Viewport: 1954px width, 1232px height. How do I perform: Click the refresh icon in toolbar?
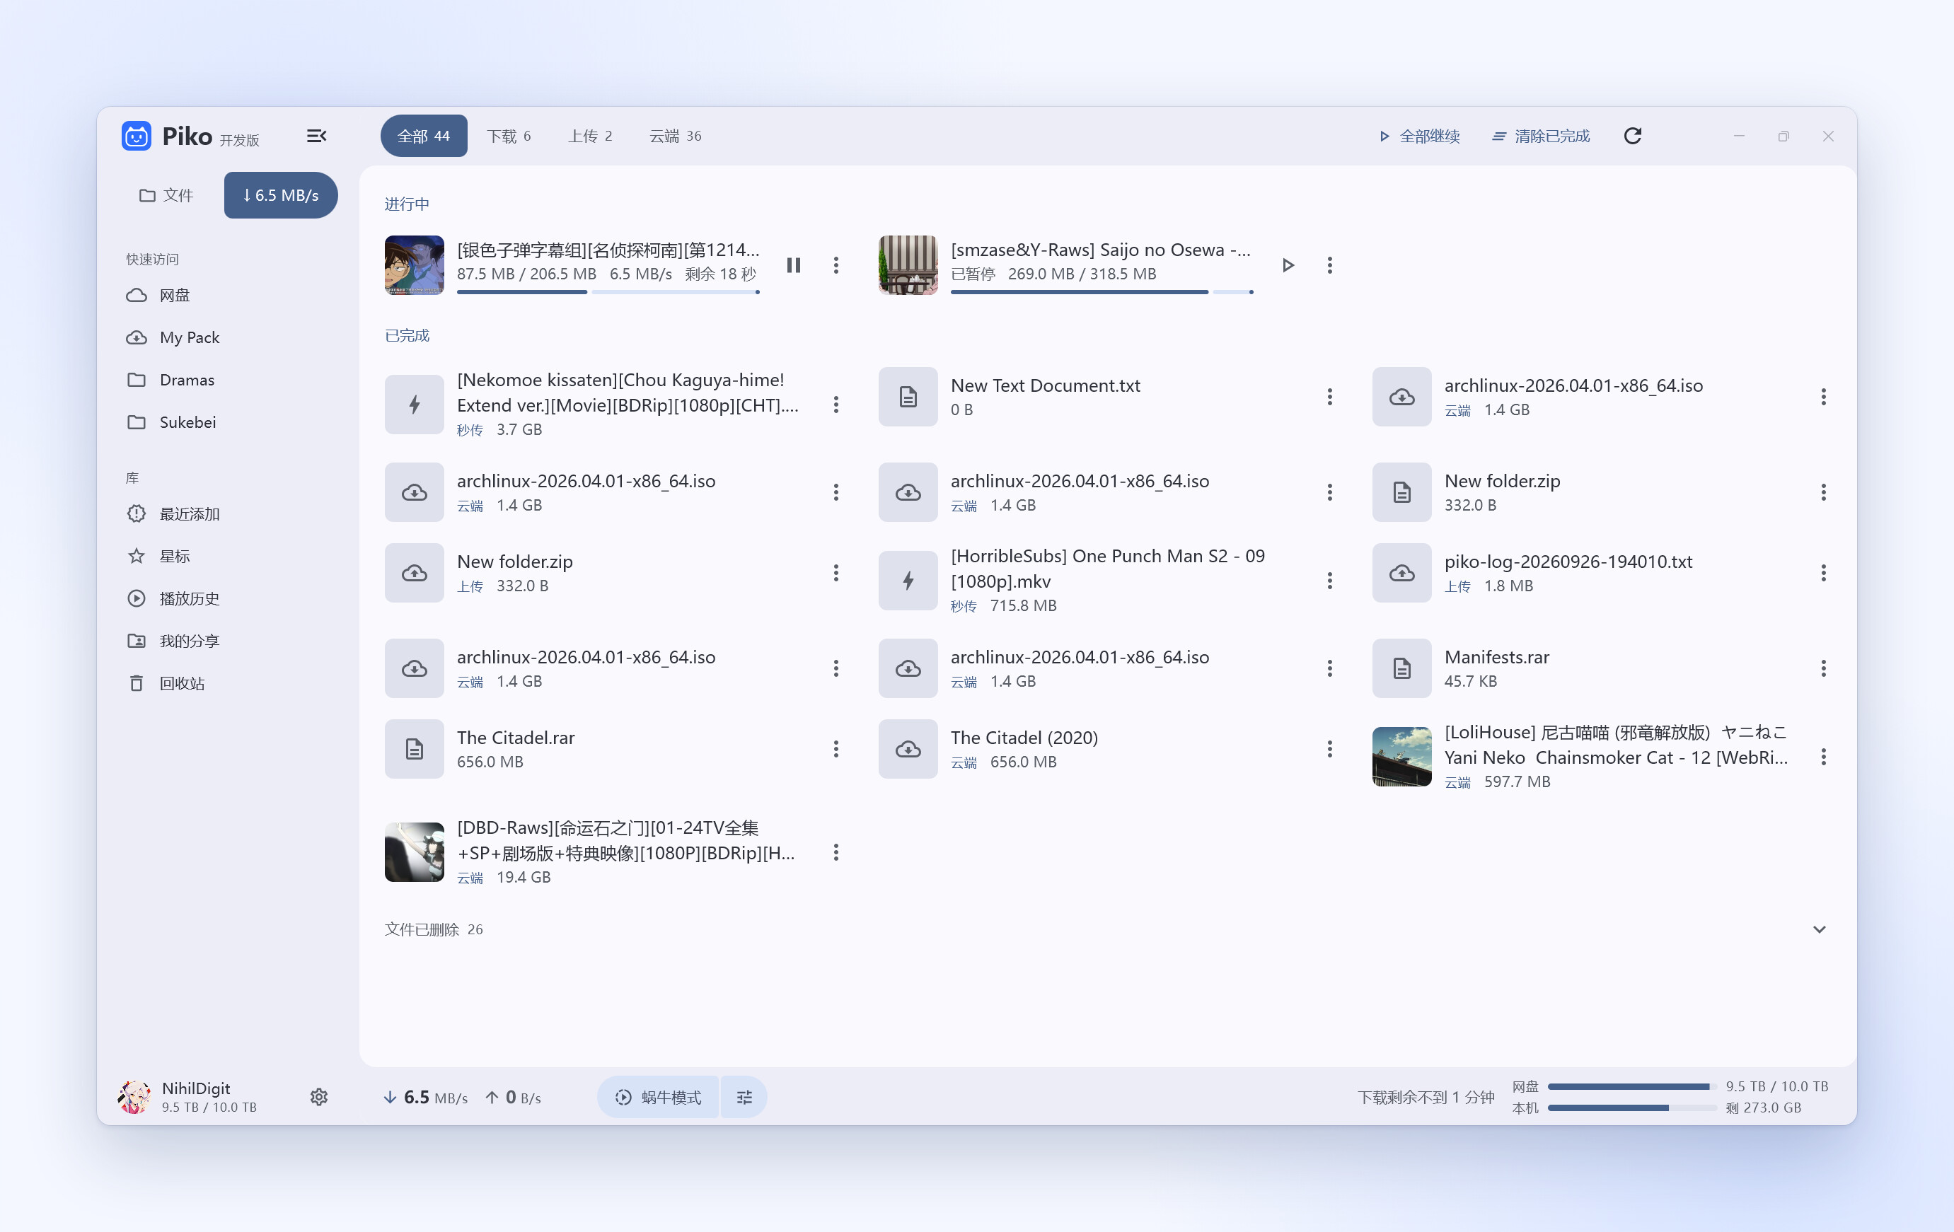point(1633,136)
